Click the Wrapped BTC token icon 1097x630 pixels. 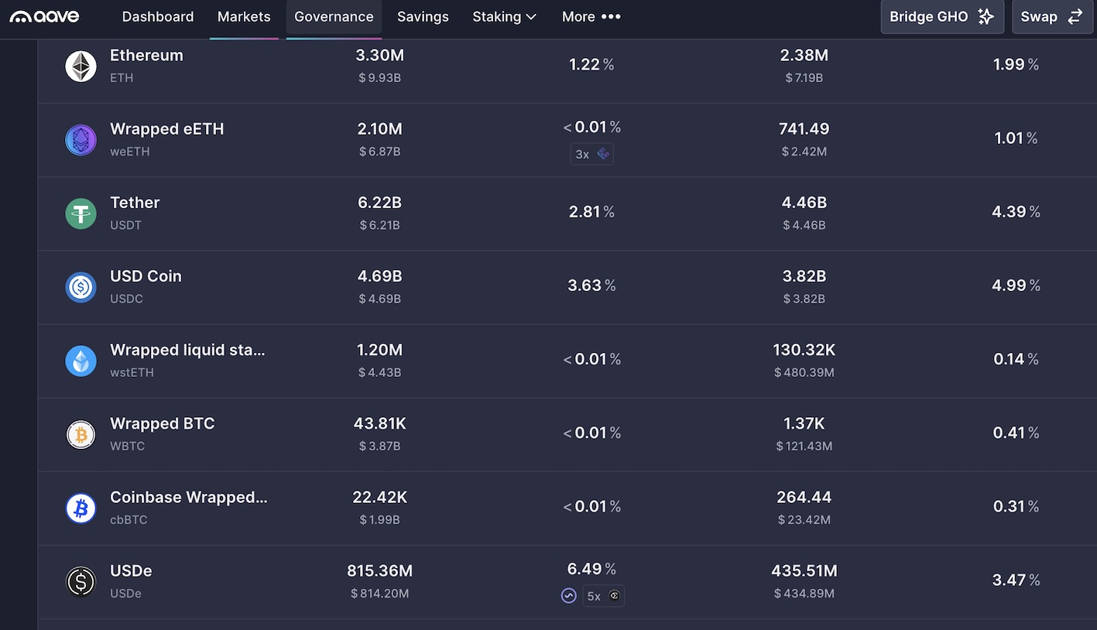(81, 434)
